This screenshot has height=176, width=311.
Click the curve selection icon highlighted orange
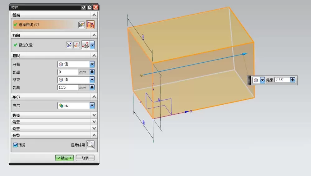pyautogui.click(x=90, y=25)
